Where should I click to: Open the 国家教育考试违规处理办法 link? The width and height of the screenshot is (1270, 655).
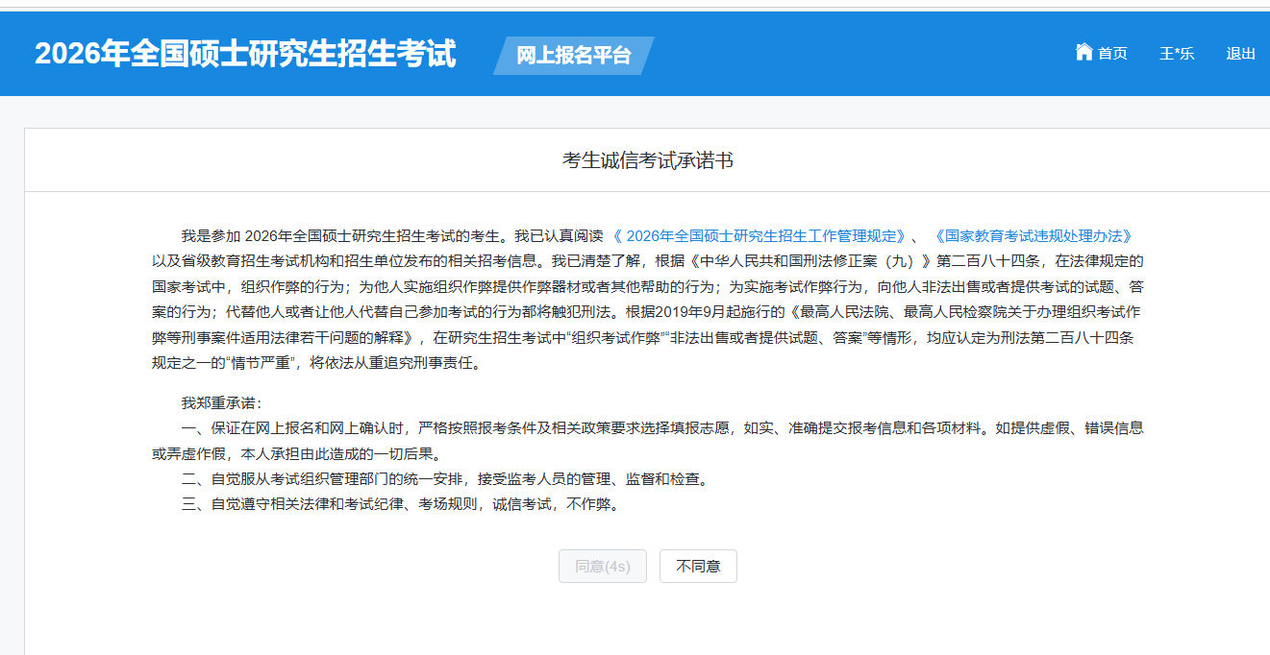[1032, 236]
